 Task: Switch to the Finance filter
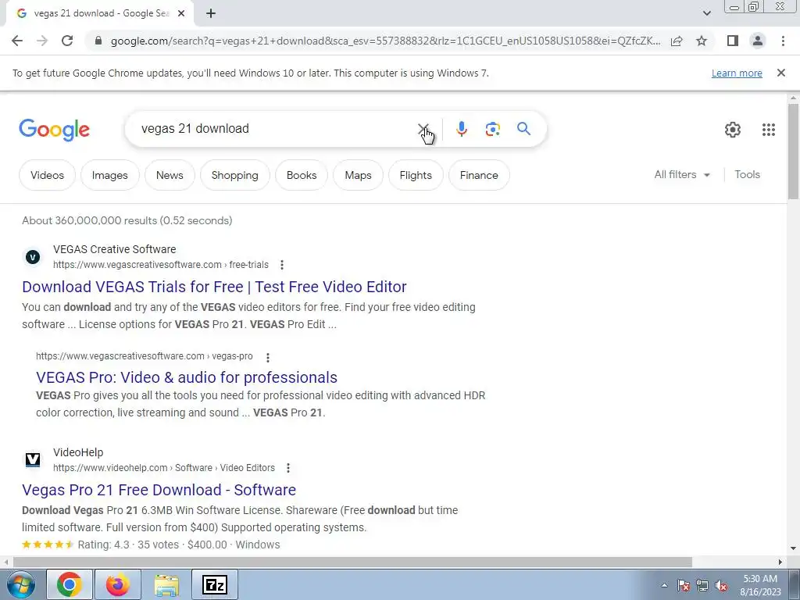pyautogui.click(x=479, y=175)
